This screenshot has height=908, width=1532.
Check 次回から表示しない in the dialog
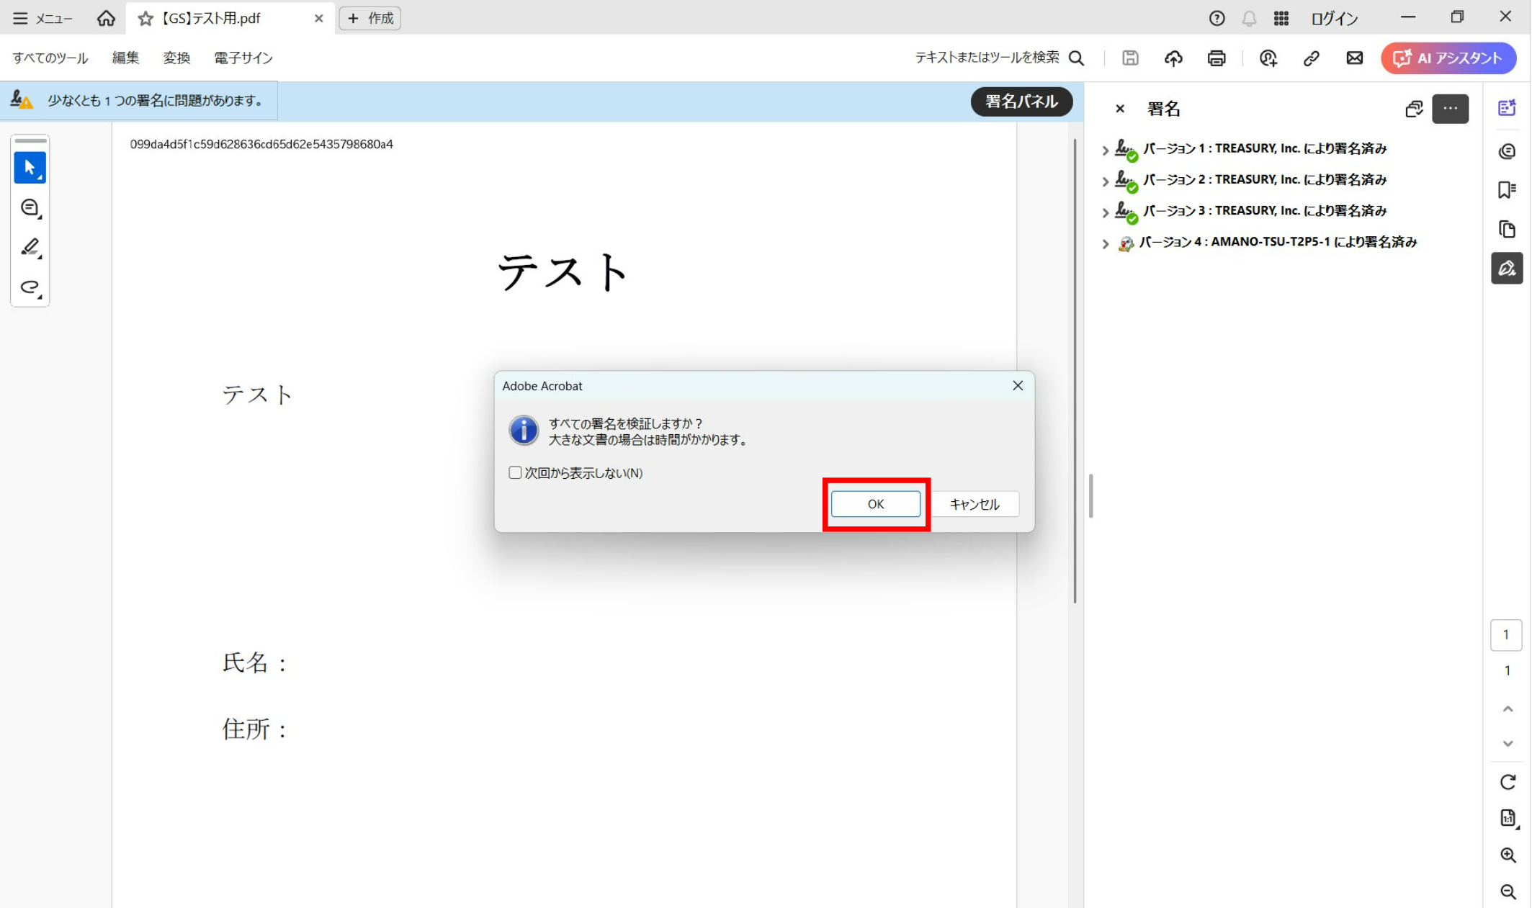(515, 472)
